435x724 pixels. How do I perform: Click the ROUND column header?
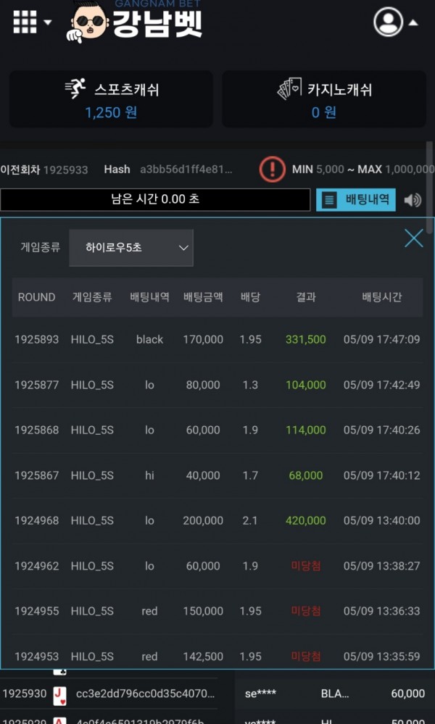coord(36,297)
